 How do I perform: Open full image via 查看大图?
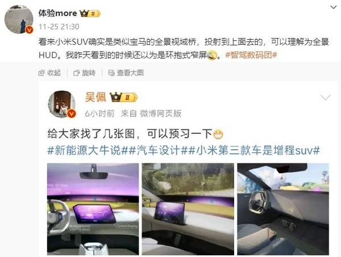click(126, 73)
